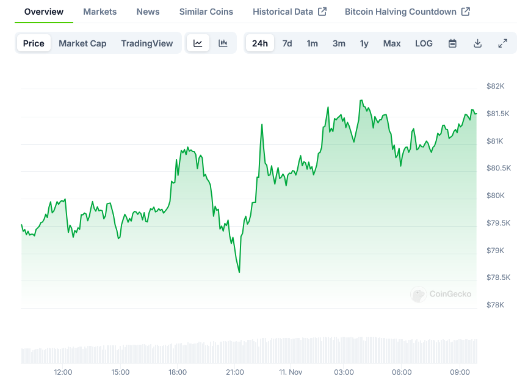Image resolution: width=517 pixels, height=382 pixels.
Task: Switch chart to TradingView mode
Action: tap(146, 43)
